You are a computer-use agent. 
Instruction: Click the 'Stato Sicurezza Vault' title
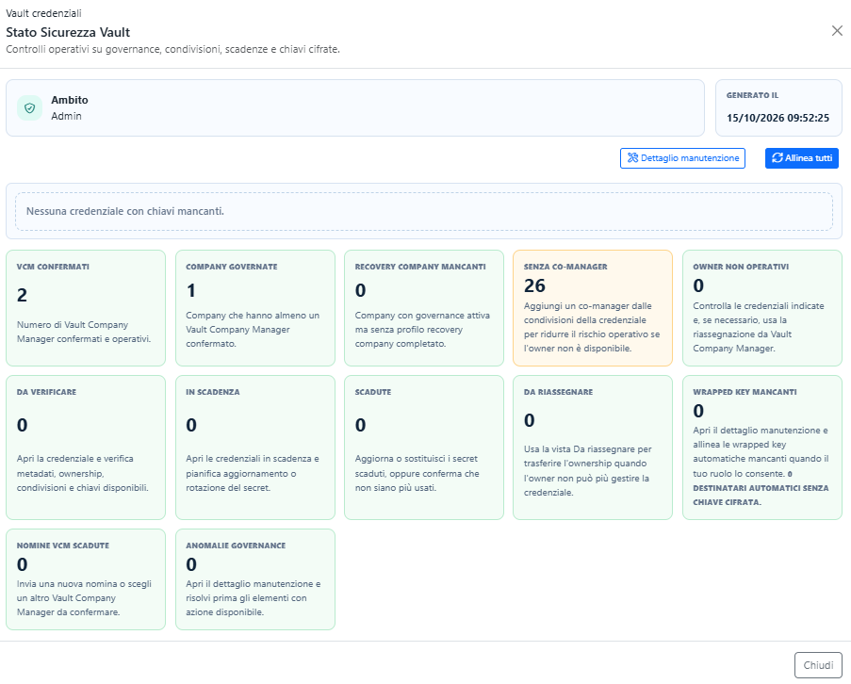click(68, 32)
